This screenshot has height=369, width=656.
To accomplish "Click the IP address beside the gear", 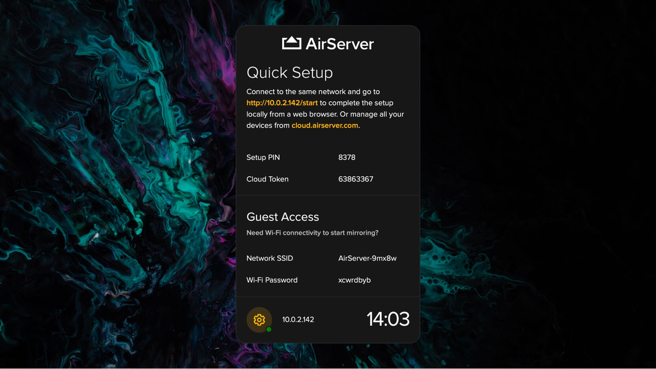I will [x=298, y=320].
